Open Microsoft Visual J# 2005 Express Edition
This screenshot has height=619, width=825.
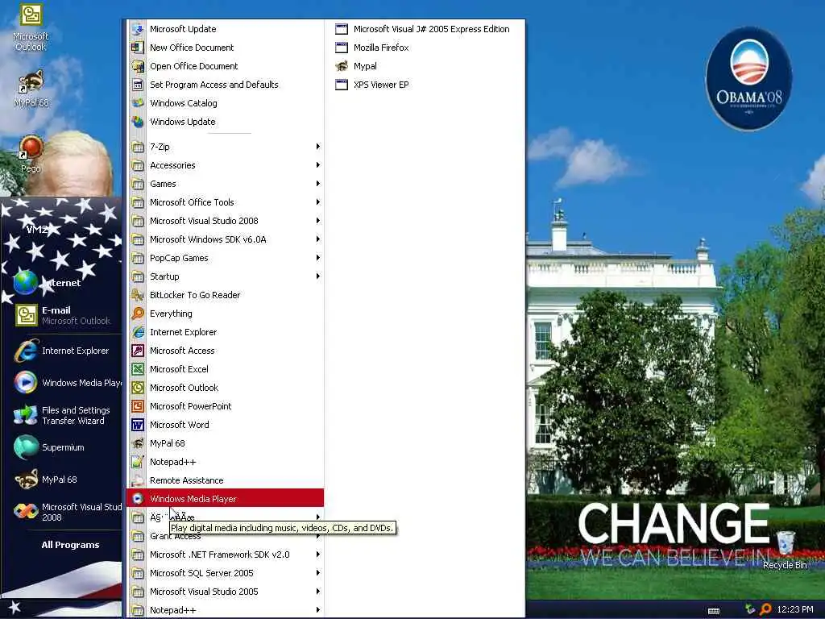[x=425, y=29]
